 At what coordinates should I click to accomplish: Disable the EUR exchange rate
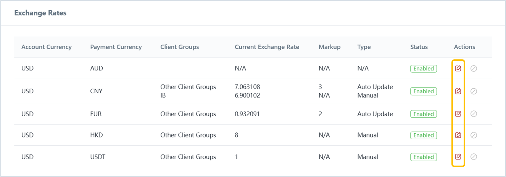474,114
